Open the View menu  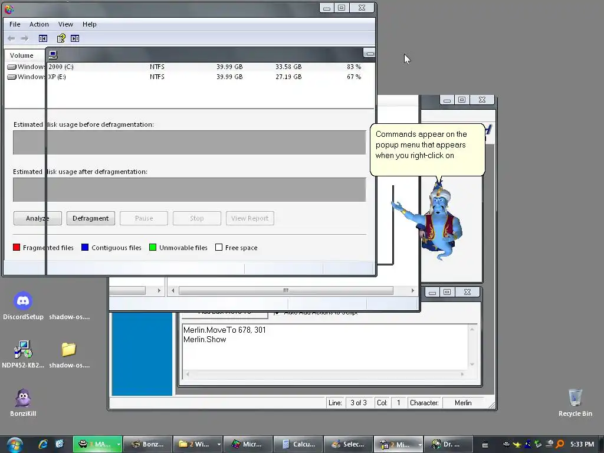pos(65,24)
